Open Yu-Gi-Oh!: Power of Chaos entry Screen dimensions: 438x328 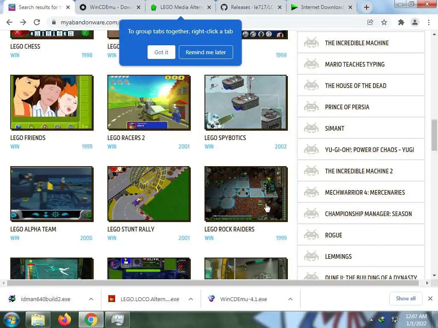tap(361, 150)
